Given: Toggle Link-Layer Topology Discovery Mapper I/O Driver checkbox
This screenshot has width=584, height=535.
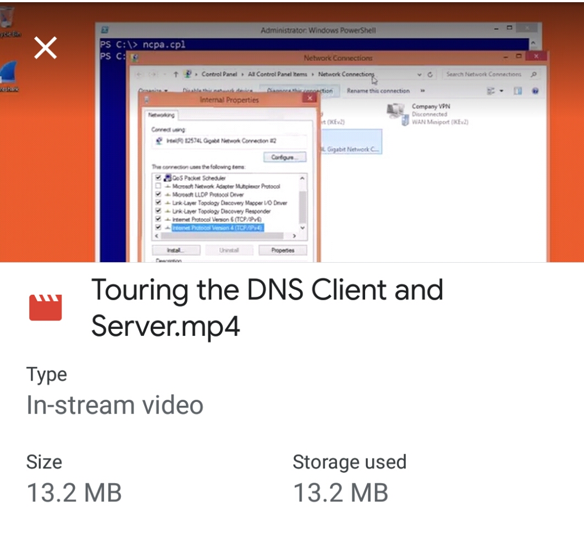Looking at the screenshot, I should coord(158,202).
